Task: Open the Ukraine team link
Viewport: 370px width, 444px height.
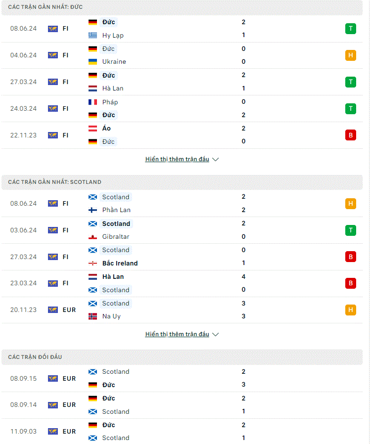Action: 114,62
